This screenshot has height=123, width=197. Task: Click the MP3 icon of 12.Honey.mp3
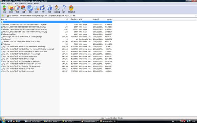(x=2, y=71)
